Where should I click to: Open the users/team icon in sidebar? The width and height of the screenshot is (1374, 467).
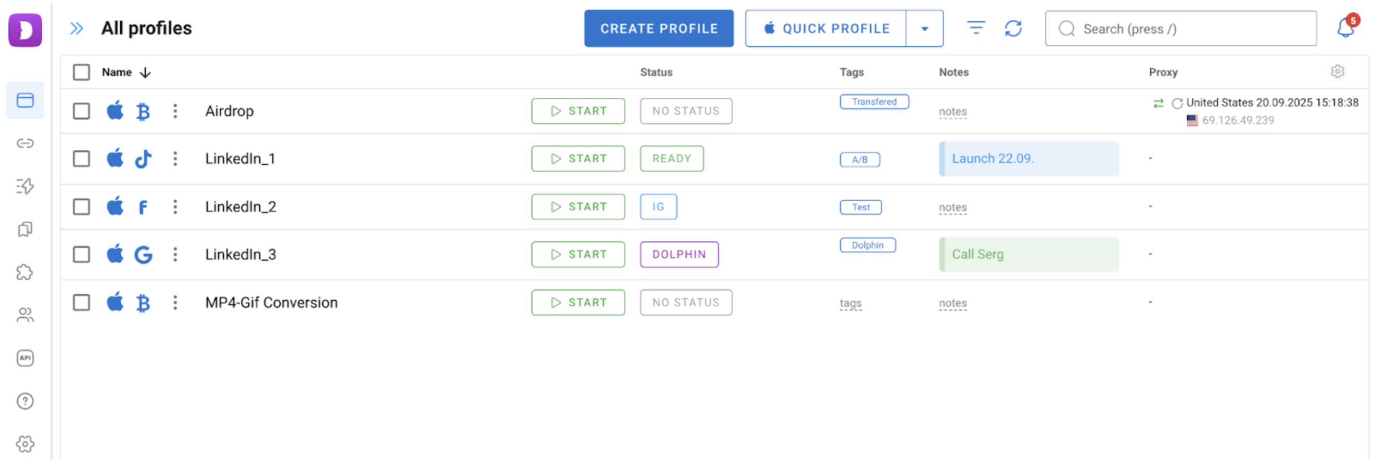coord(25,315)
